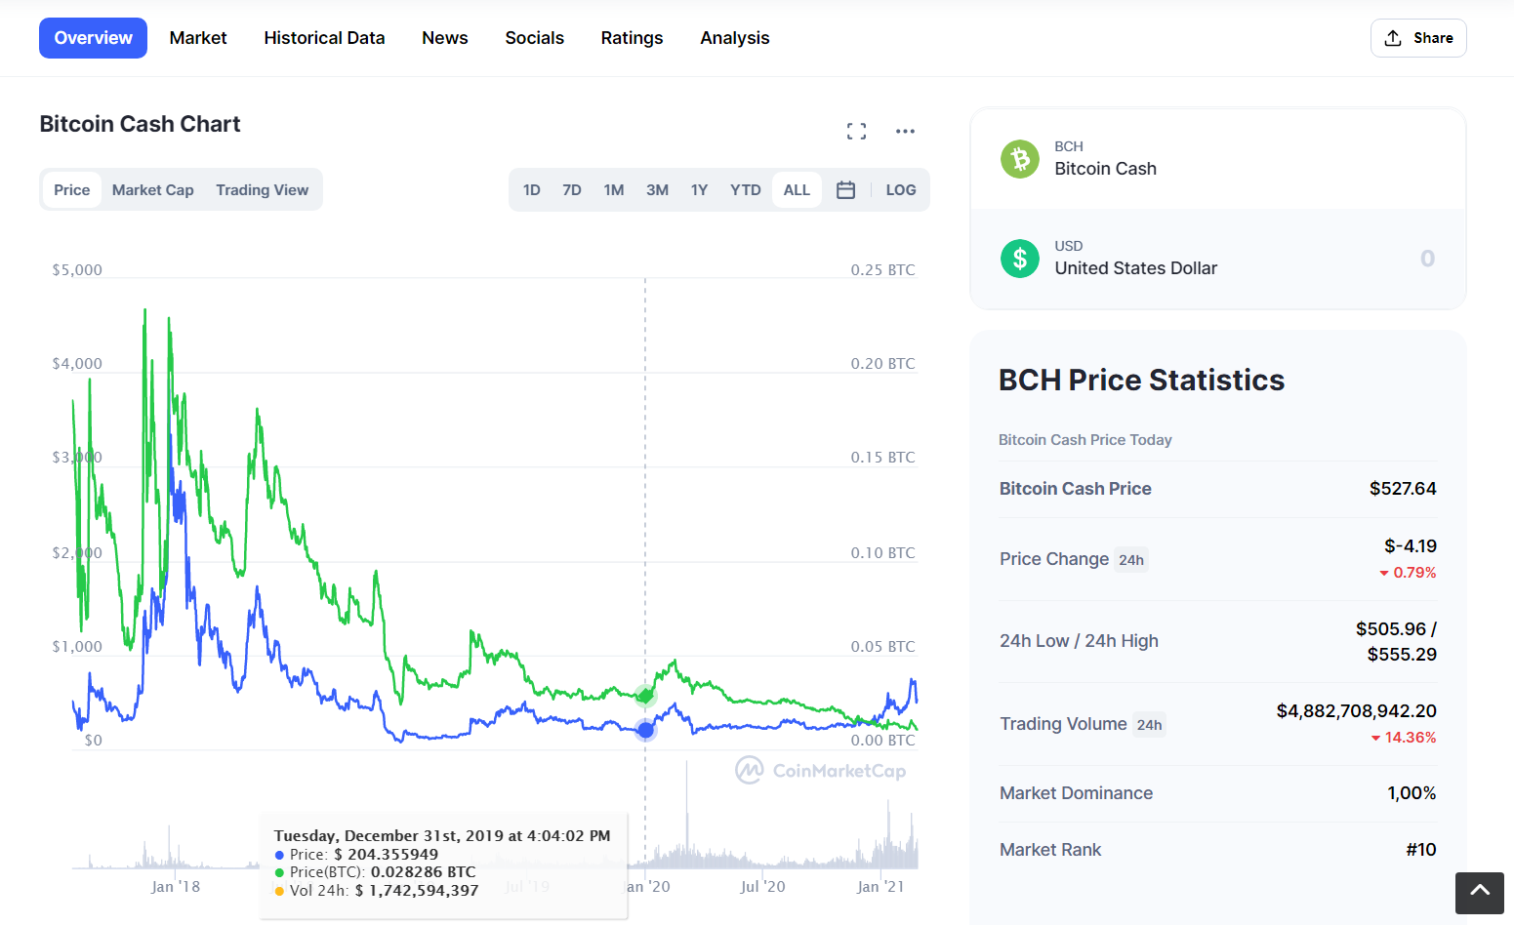Switch chart to Market Cap view
Screen dimensions: 1514x925
(153, 190)
